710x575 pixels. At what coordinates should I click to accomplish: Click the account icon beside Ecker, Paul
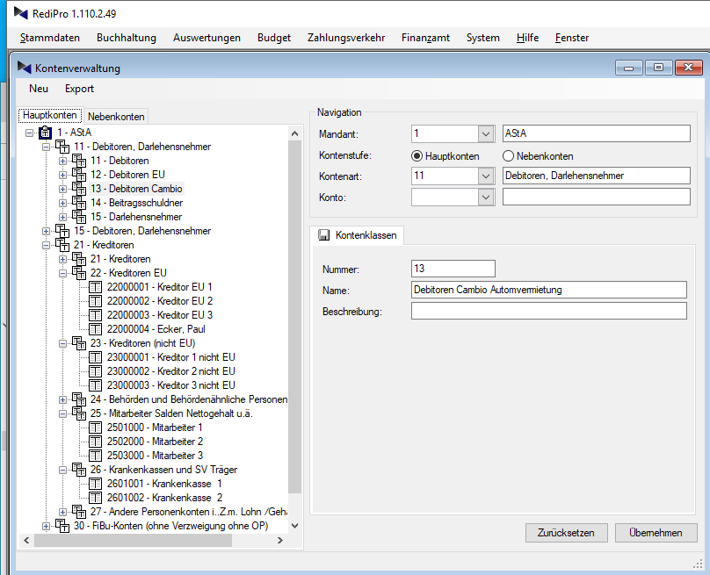[x=96, y=329]
